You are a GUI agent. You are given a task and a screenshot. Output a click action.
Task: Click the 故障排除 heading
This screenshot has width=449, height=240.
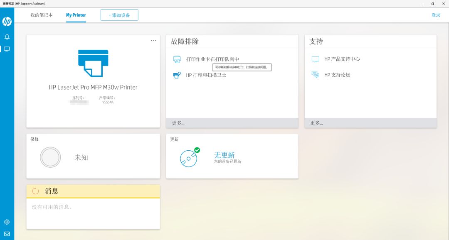[185, 42]
